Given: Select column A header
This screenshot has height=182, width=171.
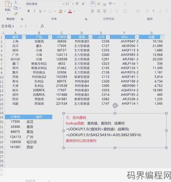Looking at the screenshot, I should [x=15, y=33].
